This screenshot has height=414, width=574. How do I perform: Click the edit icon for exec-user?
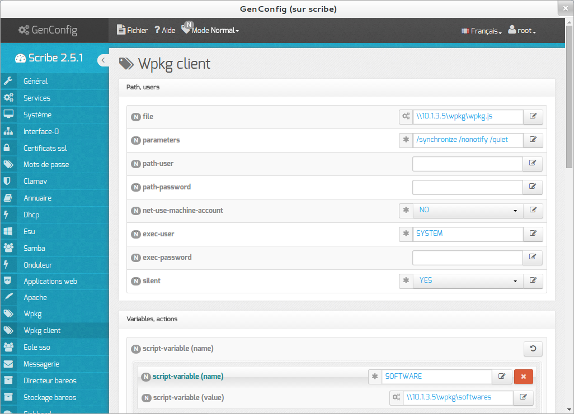tap(533, 234)
